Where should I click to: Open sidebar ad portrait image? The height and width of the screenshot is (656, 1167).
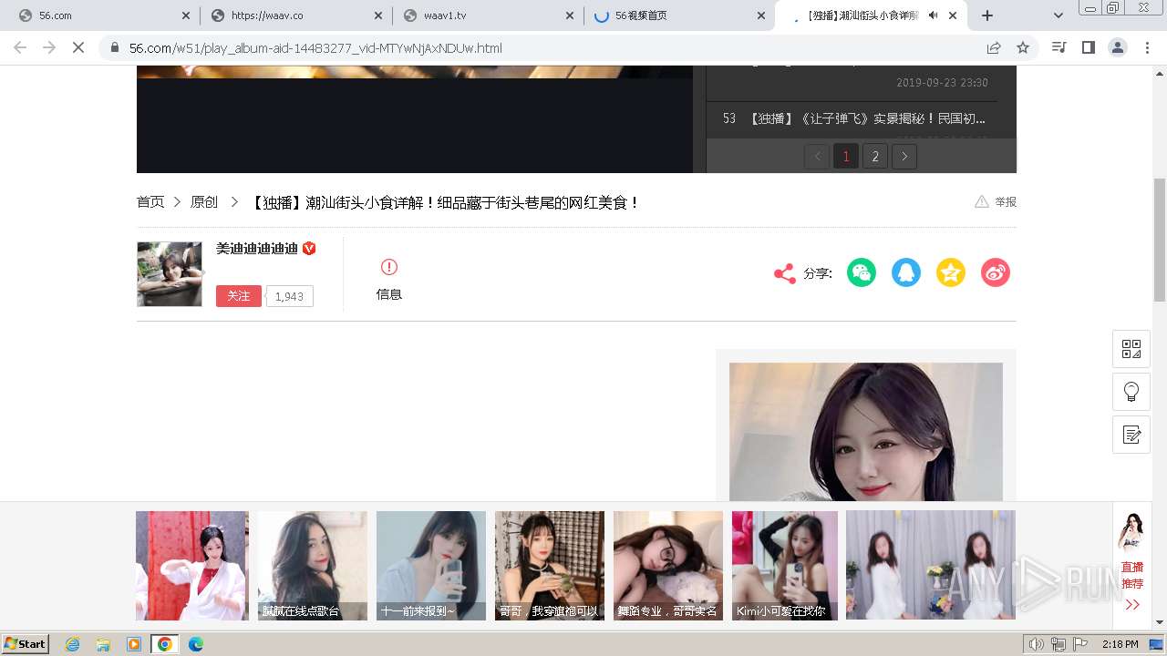tap(866, 432)
